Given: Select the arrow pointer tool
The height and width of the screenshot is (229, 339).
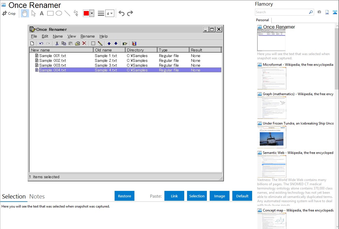Looking at the screenshot, I should click(33, 13).
